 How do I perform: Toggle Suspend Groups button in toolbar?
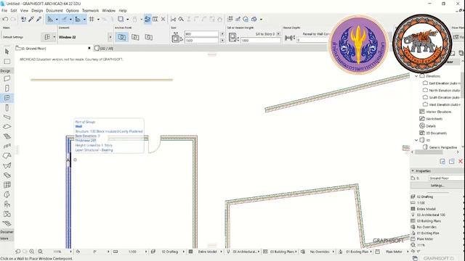pyautogui.click(x=147, y=20)
